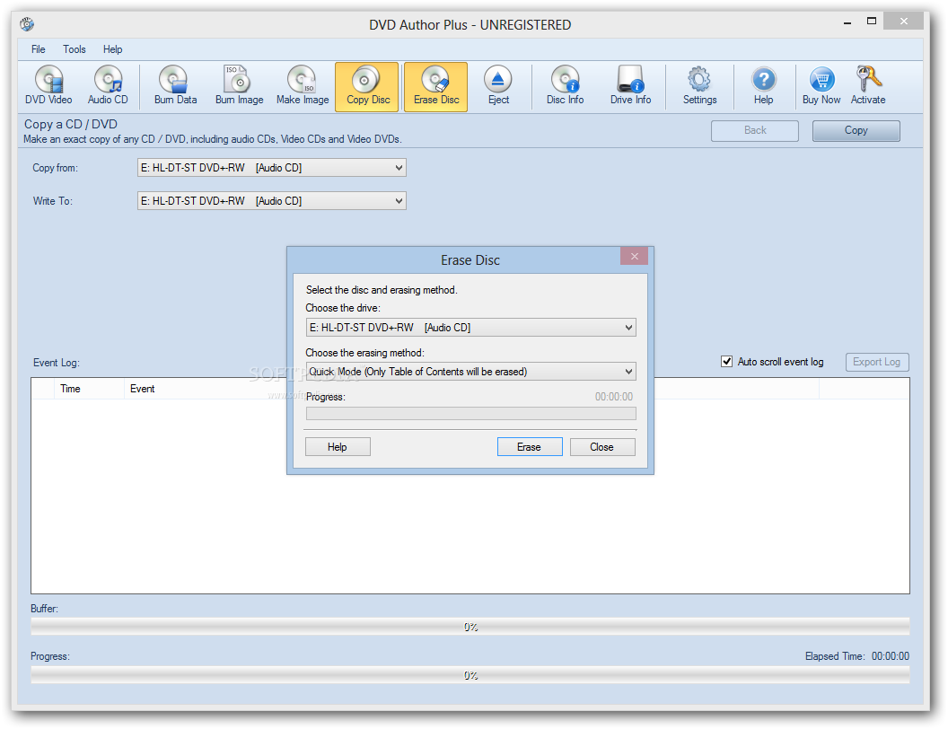Maximize the DVD Author Plus window
Screen dimensions: 948x729
(x=871, y=22)
